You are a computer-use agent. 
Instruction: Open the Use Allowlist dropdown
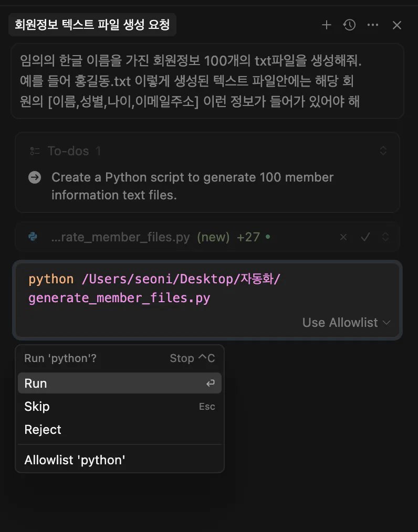347,323
